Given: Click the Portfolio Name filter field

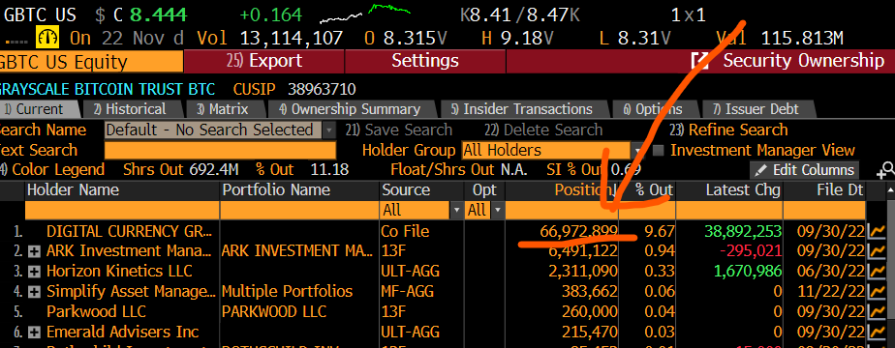Looking at the screenshot, I should [x=299, y=211].
